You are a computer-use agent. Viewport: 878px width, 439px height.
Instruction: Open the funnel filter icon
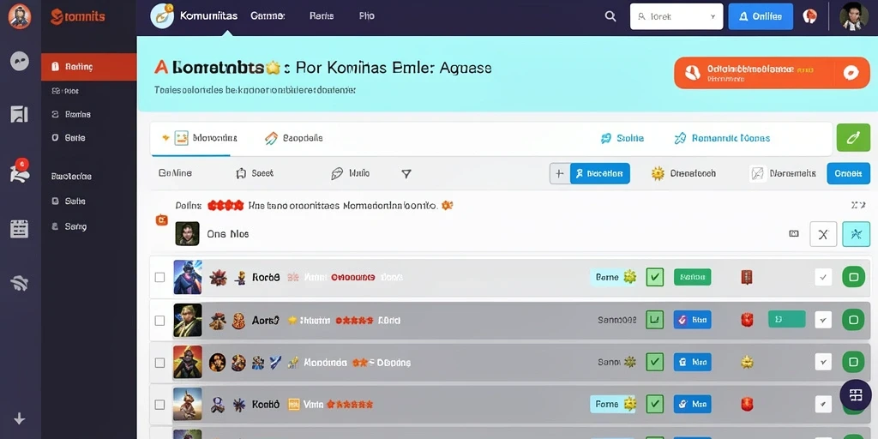click(406, 173)
